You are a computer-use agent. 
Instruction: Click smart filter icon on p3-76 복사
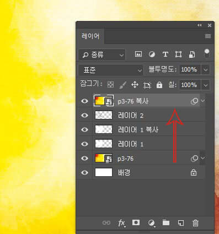[195, 101]
